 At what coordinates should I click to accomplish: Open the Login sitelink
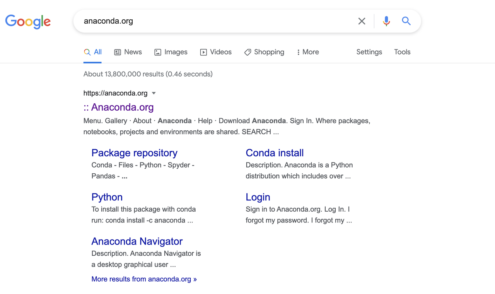click(258, 197)
